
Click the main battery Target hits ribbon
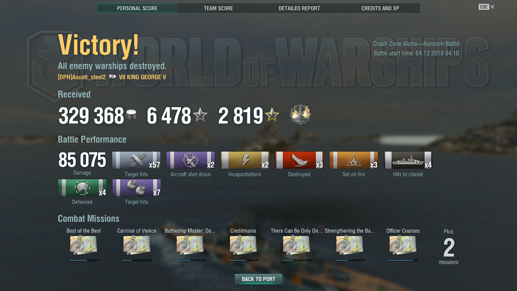tap(136, 160)
